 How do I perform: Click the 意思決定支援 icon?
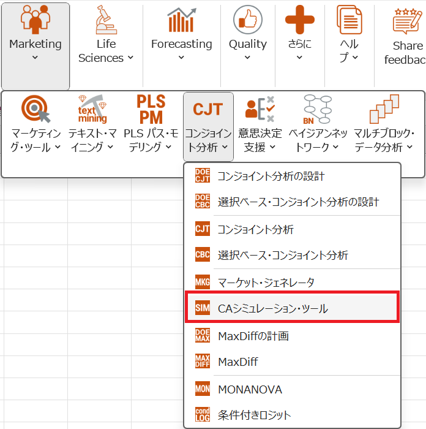coord(260,110)
